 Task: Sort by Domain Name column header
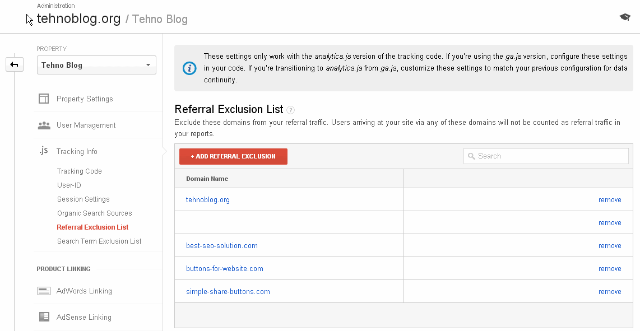(207, 179)
